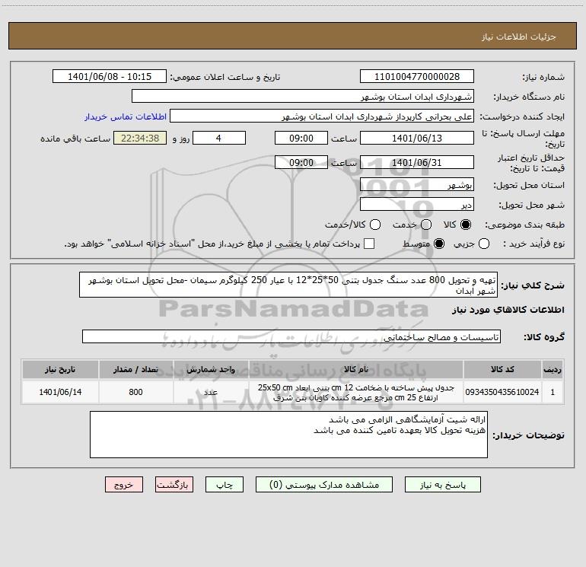The height and width of the screenshot is (567, 586).
Task: Click the کد کالا column header
Action: pos(502,369)
